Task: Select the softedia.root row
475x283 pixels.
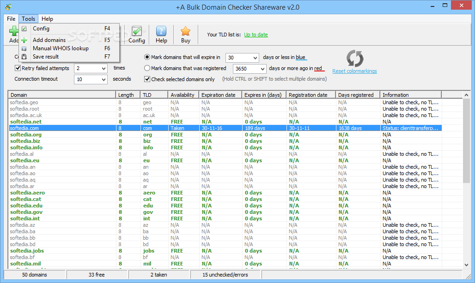Action: pyautogui.click(x=225, y=109)
